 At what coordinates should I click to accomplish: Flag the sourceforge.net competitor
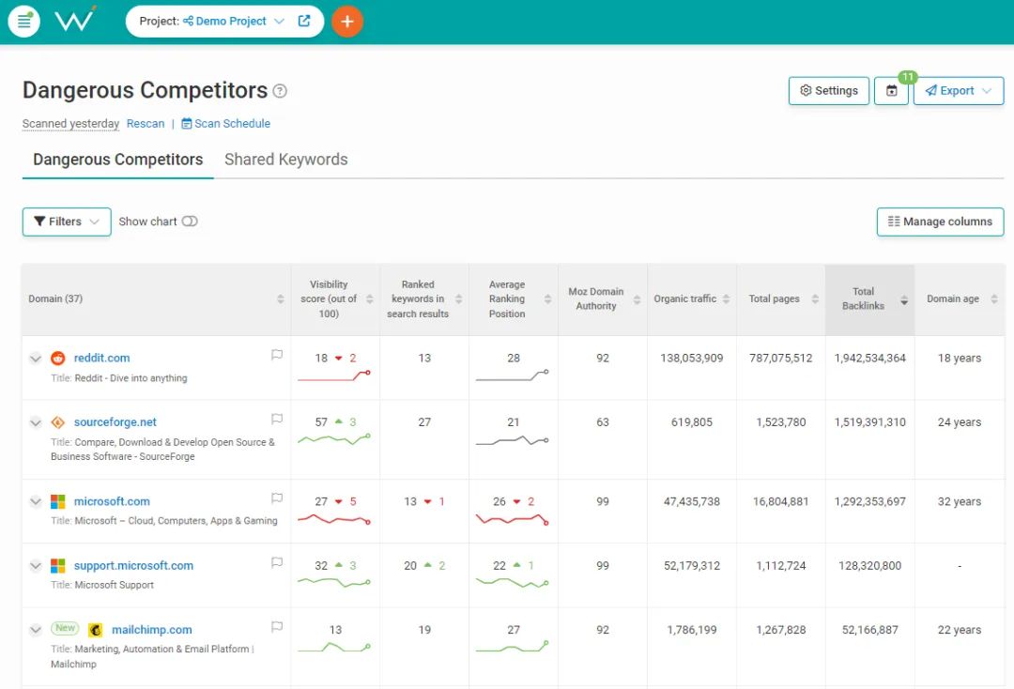[277, 420]
